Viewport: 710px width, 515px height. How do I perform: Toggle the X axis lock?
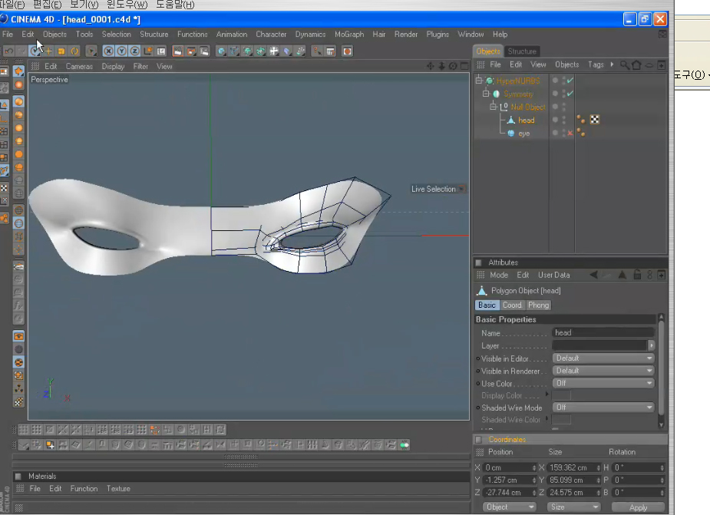(x=108, y=51)
